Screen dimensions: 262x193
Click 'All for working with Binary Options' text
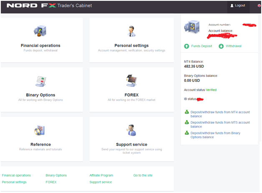point(40,100)
